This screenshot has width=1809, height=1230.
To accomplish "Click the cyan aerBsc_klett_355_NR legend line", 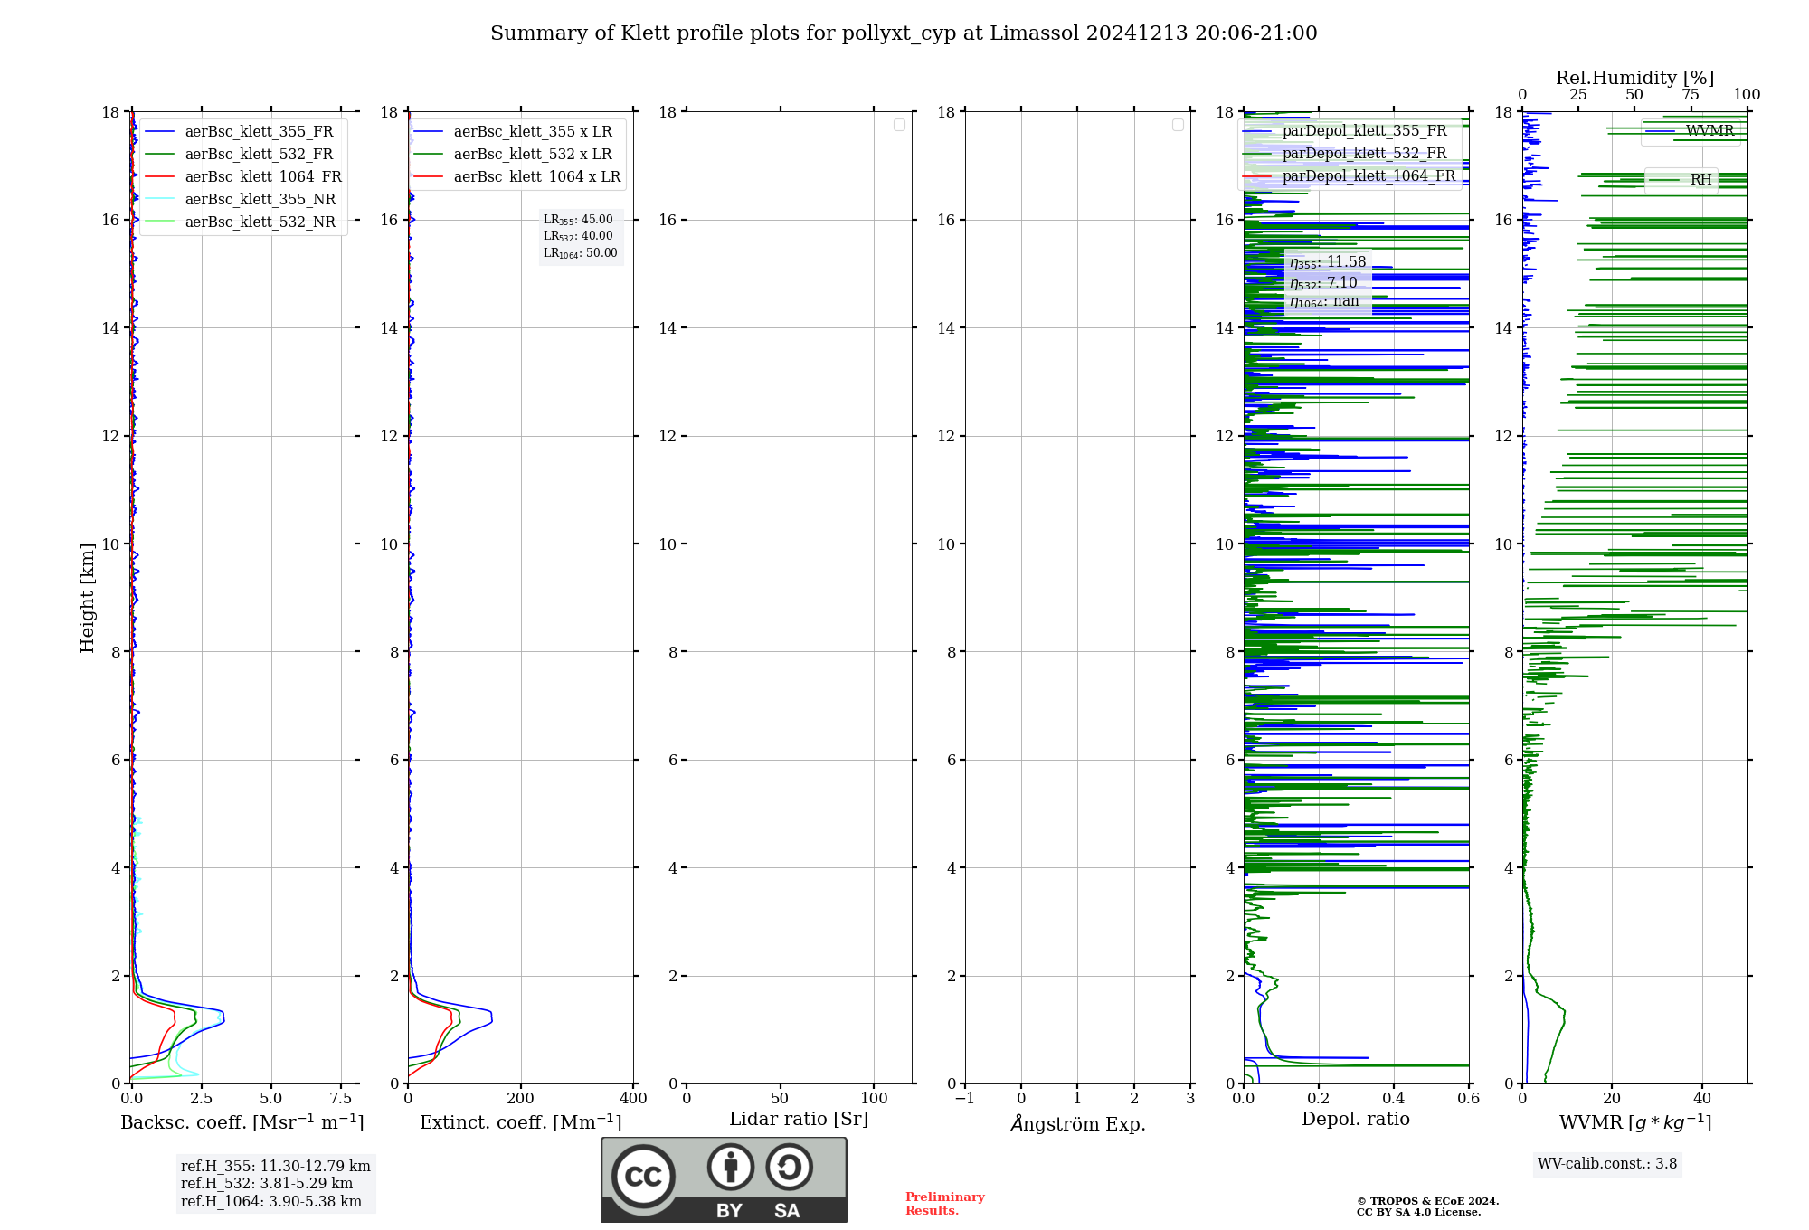I will 159,200.
